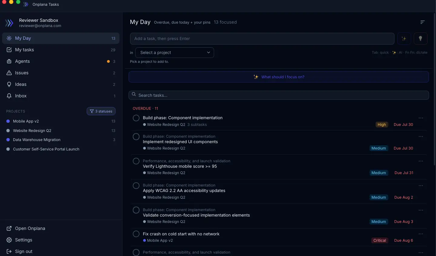
Task: Click the Add a task input field
Action: tap(262, 39)
